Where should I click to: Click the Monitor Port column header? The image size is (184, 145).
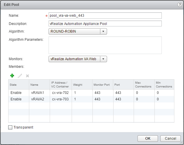(102, 85)
